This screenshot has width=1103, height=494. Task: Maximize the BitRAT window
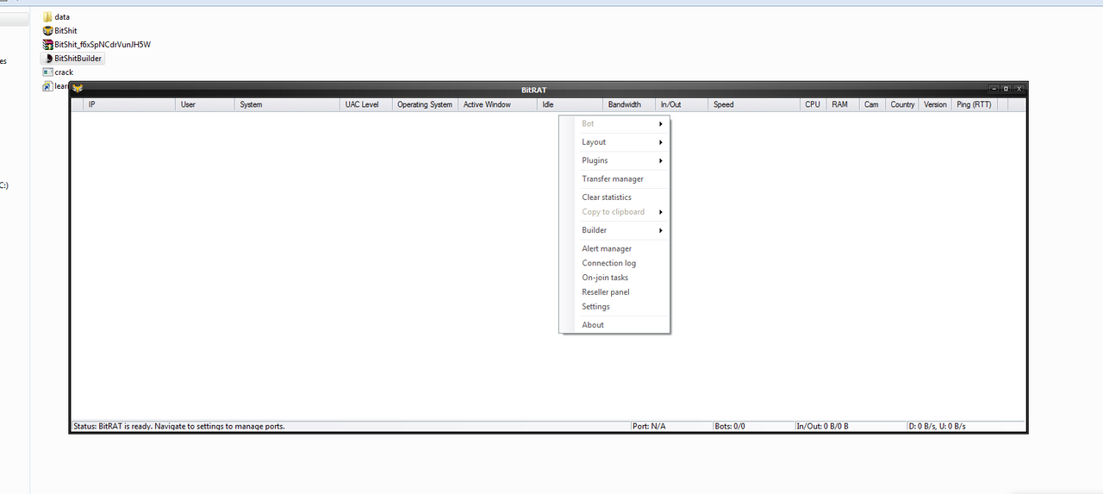point(1006,89)
